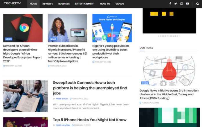Click the TechCity logo
202x127 pixels.
click(x=12, y=3)
